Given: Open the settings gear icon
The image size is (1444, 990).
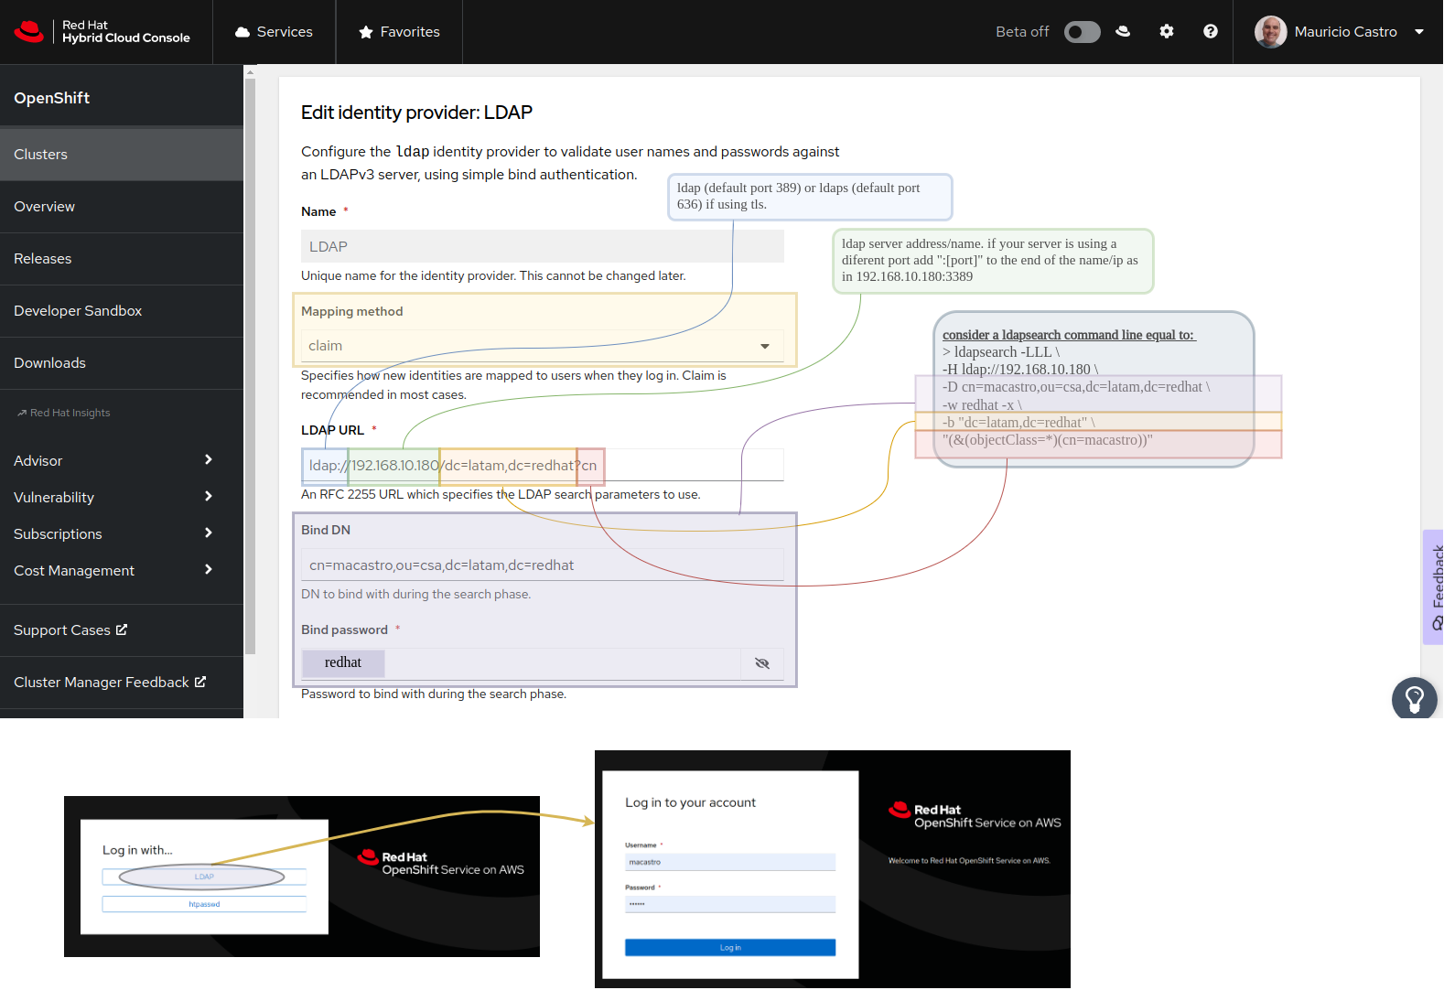Looking at the screenshot, I should [x=1166, y=32].
